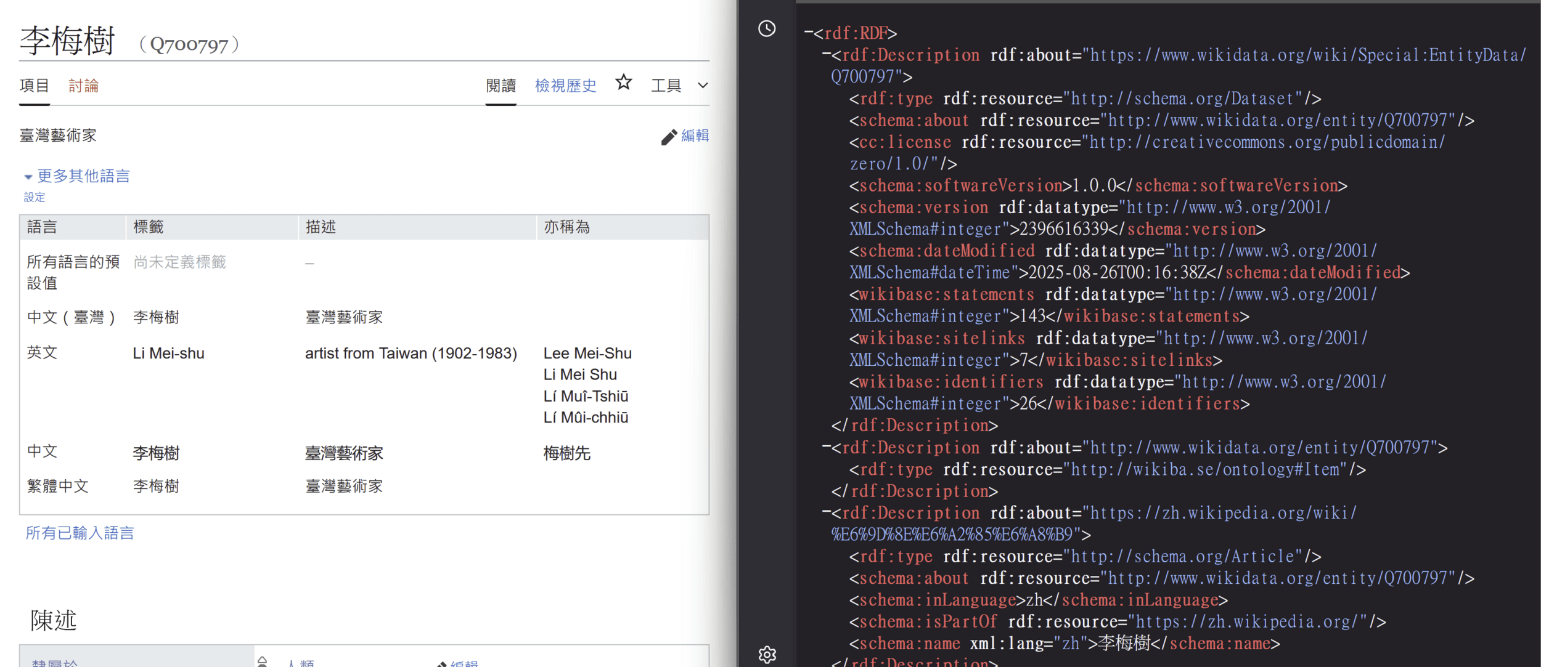Collapse the entity/Q700797 rdf:Description node
The height and width of the screenshot is (667, 1541).
826,447
